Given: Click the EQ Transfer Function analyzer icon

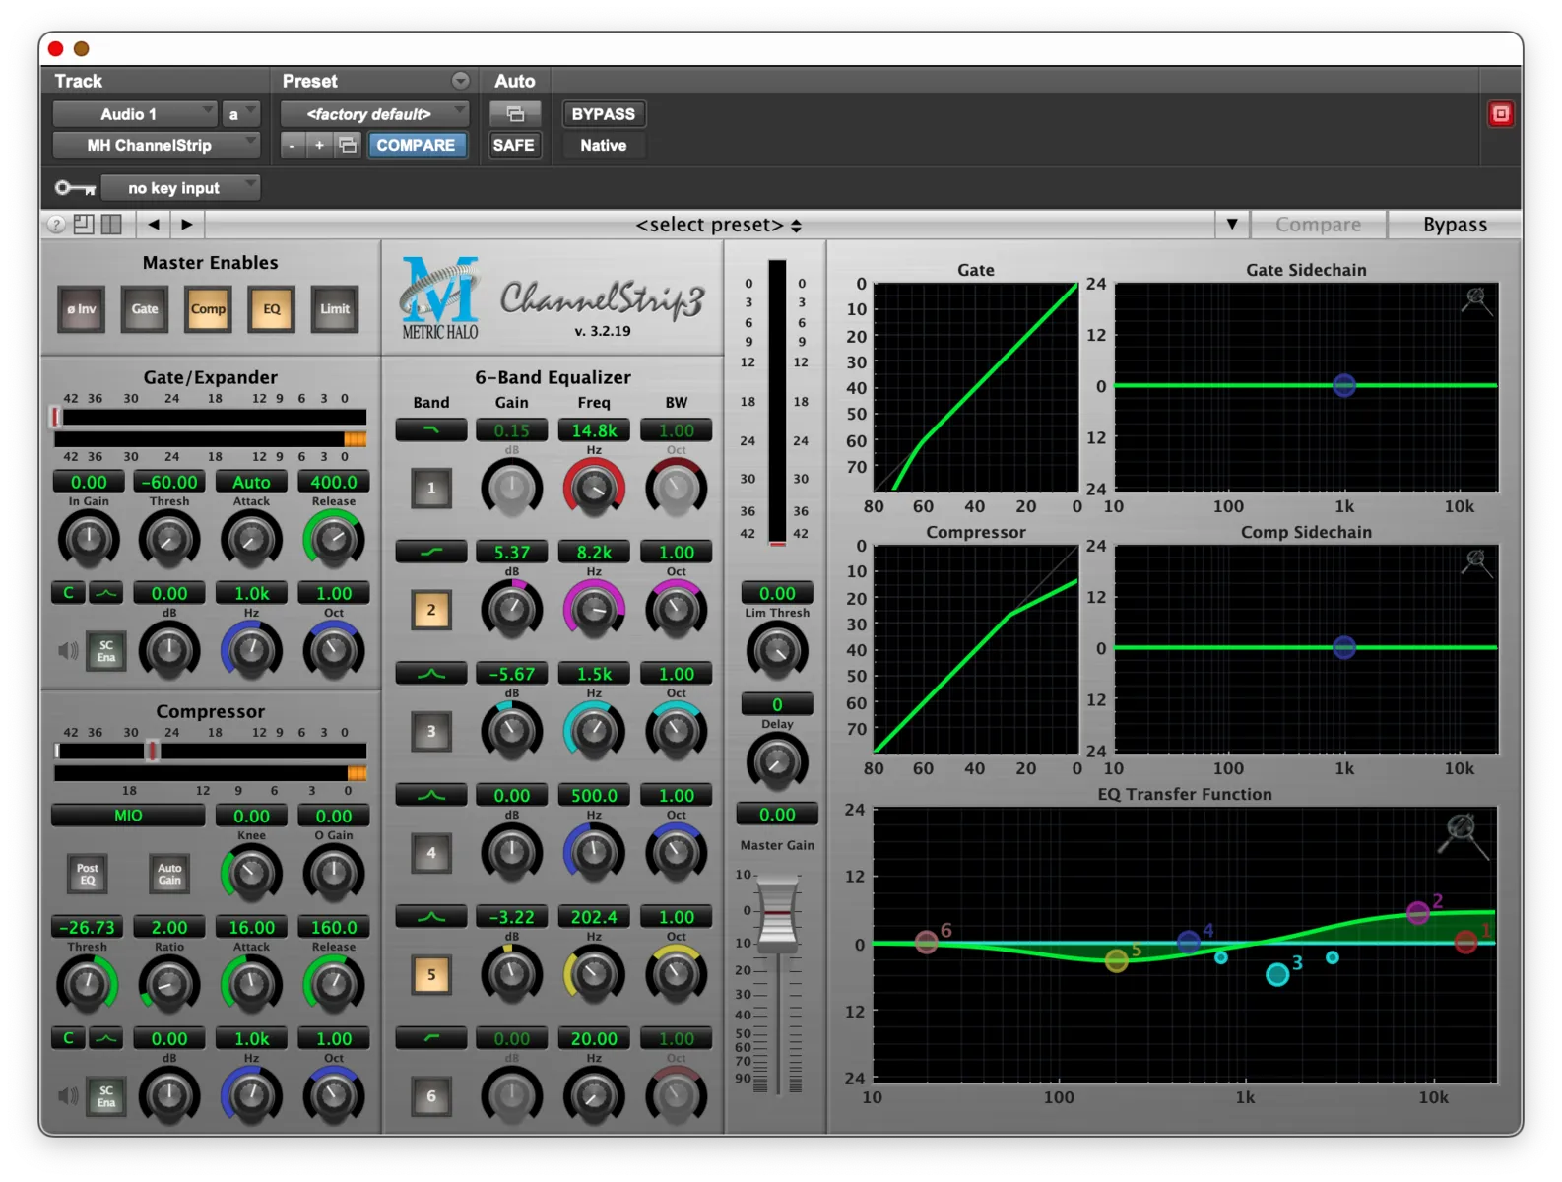Looking at the screenshot, I should pyautogui.click(x=1463, y=834).
